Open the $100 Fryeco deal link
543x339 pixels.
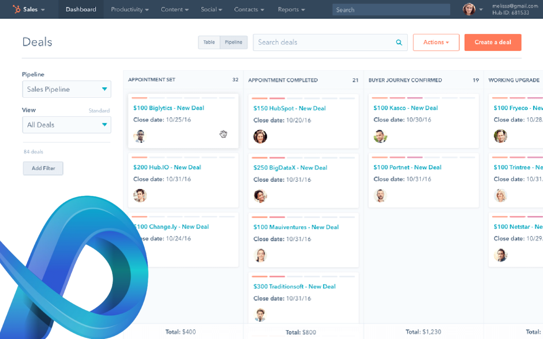pos(518,108)
